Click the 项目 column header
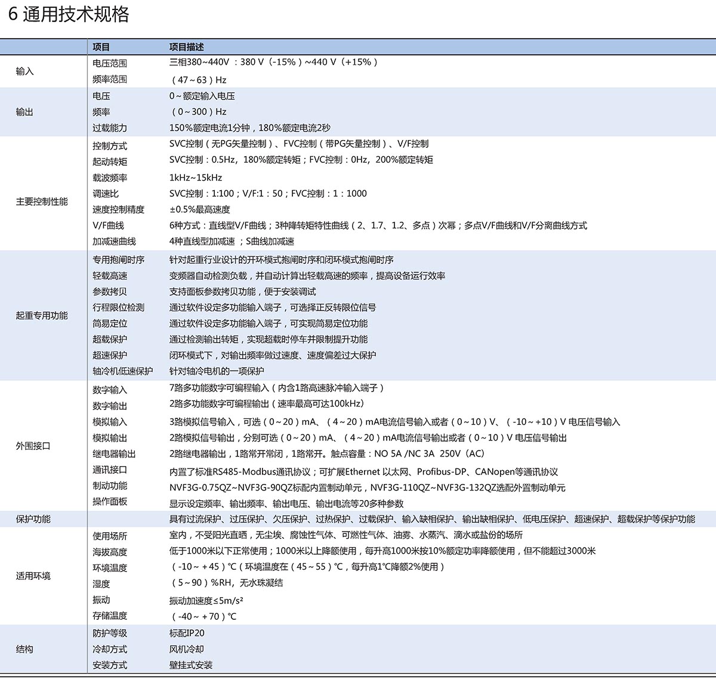Screen dimensions: 716x680 [101, 47]
